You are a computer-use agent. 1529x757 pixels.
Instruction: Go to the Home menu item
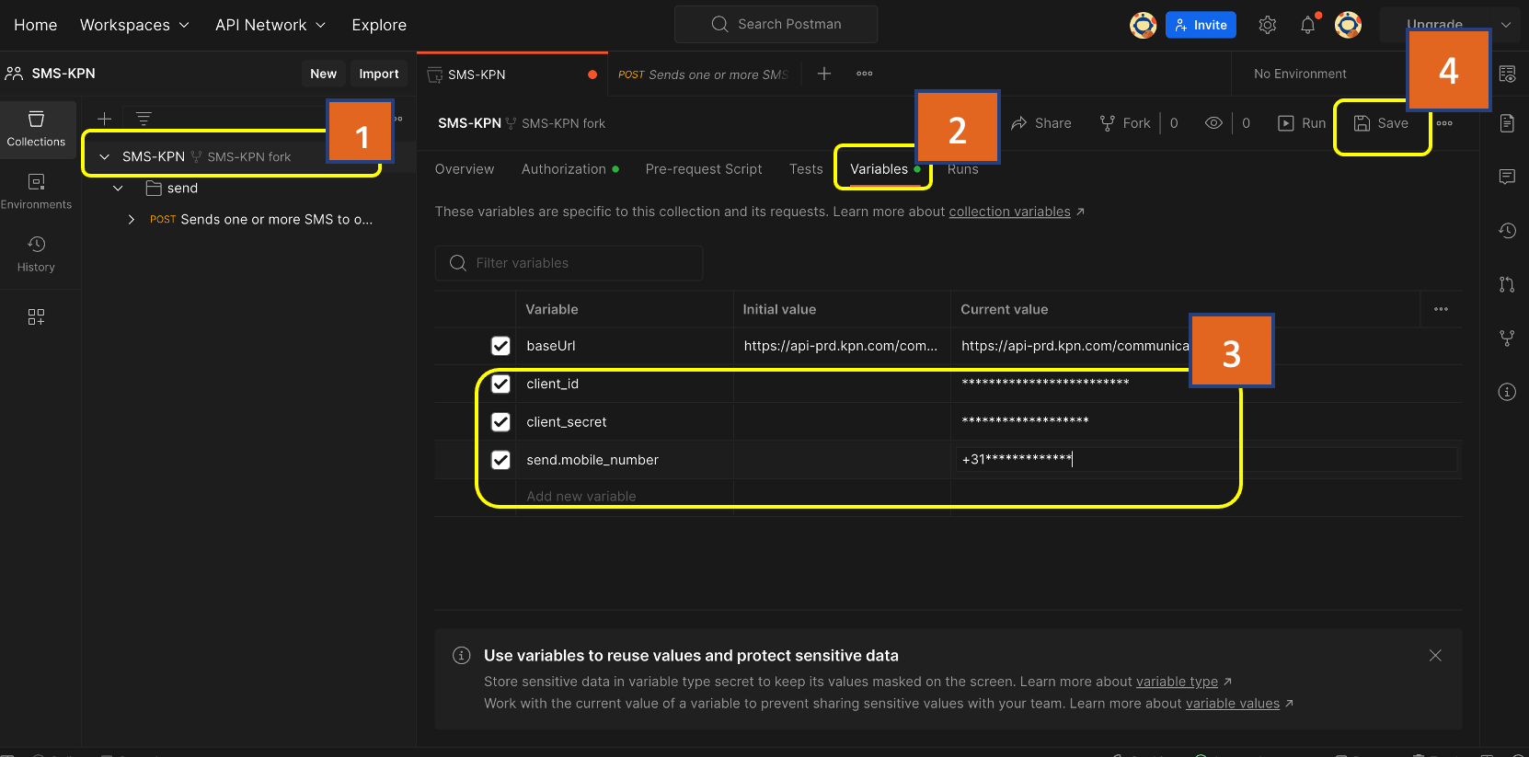pos(36,25)
